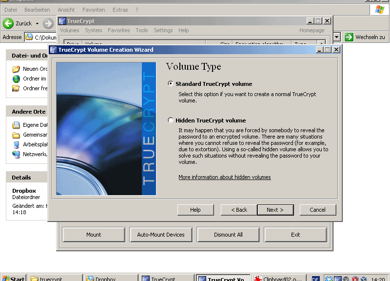The width and height of the screenshot is (390, 281).
Task: Click the DE language indicator
Action: (315, 279)
